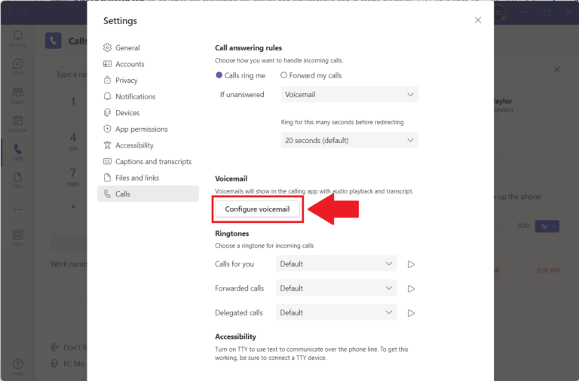Open more apps ellipsis in left rail
Image resolution: width=579 pixels, height=381 pixels.
(18, 209)
